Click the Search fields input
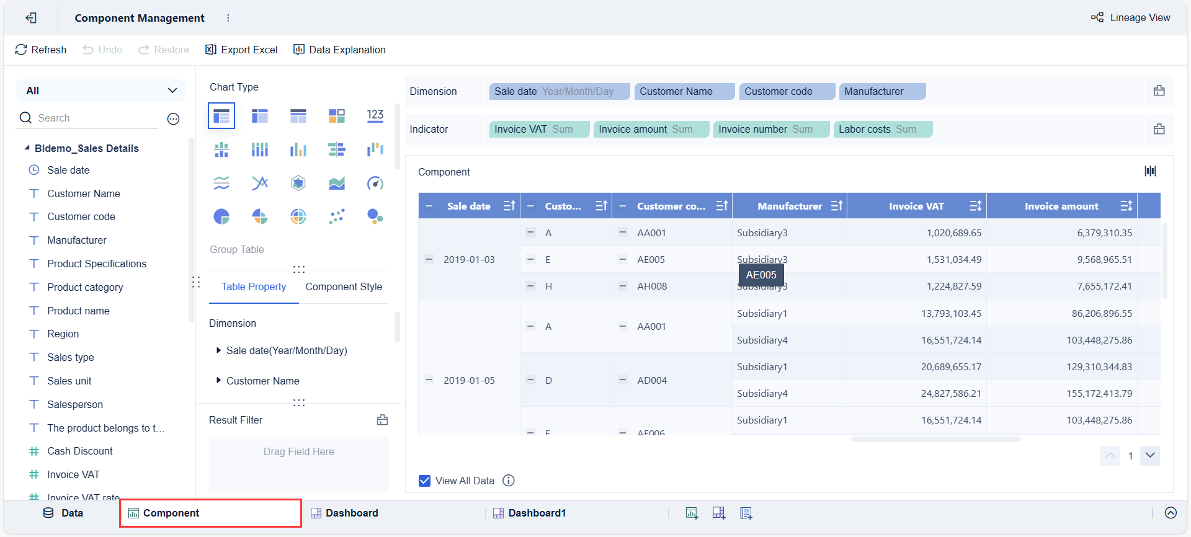The height and width of the screenshot is (537, 1191). click(x=87, y=118)
